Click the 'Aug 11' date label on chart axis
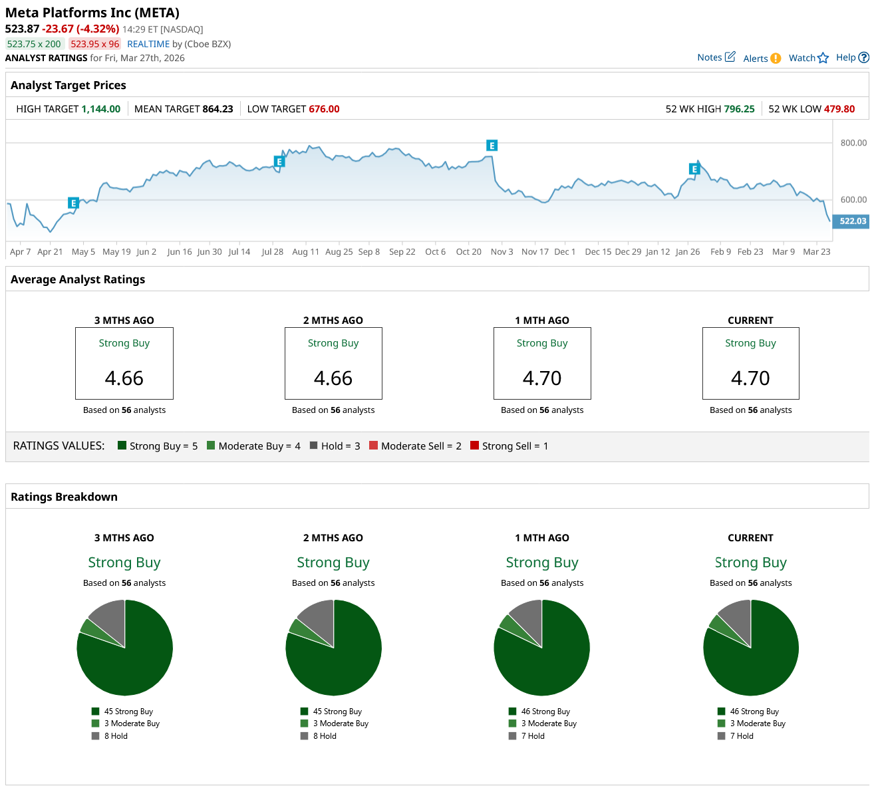This screenshot has height=786, width=870. [x=306, y=252]
